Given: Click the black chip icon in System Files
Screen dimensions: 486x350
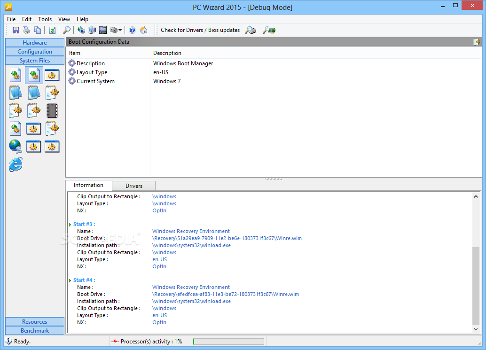Looking at the screenshot, I should (x=52, y=111).
